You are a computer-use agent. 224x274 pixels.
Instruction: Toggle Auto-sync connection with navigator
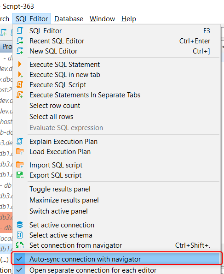pyautogui.click(x=116, y=259)
